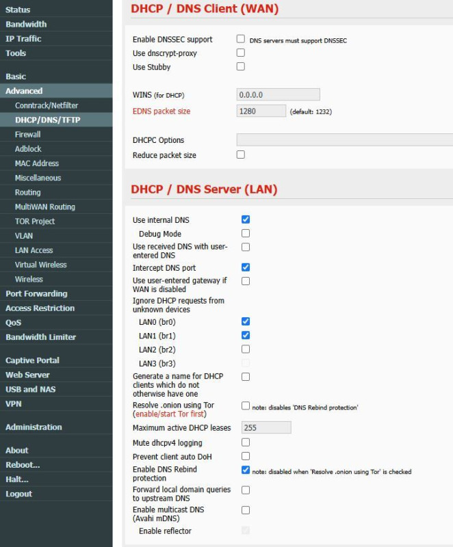Screen dimensions: 453x547
Task: Open the About page
Action: click(x=56, y=451)
